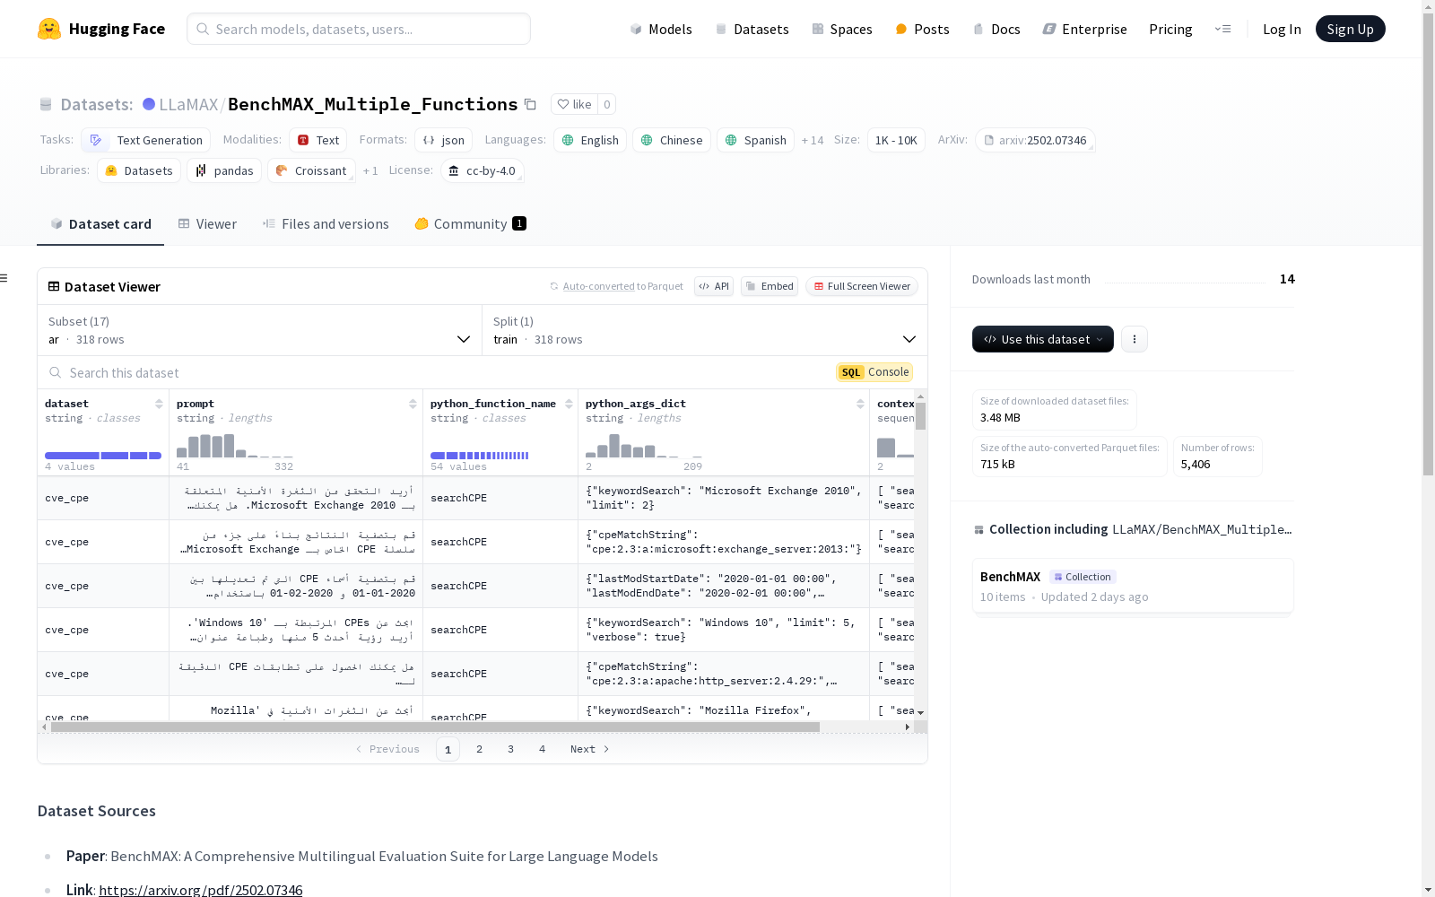Open the SQL Console
This screenshot has height=897, width=1435.
tap(874, 372)
